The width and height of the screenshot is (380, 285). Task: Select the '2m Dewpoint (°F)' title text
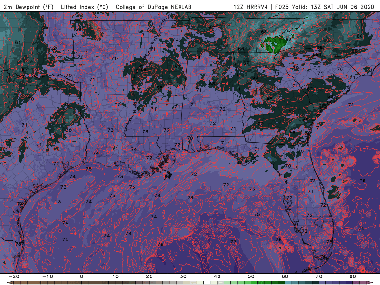click(28, 7)
